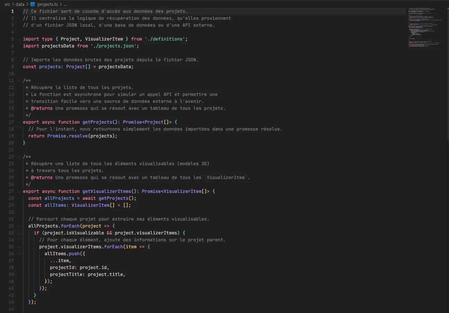
Task: Click comment 'Importe les données brutes' line 8
Action: pyautogui.click(x=111, y=60)
